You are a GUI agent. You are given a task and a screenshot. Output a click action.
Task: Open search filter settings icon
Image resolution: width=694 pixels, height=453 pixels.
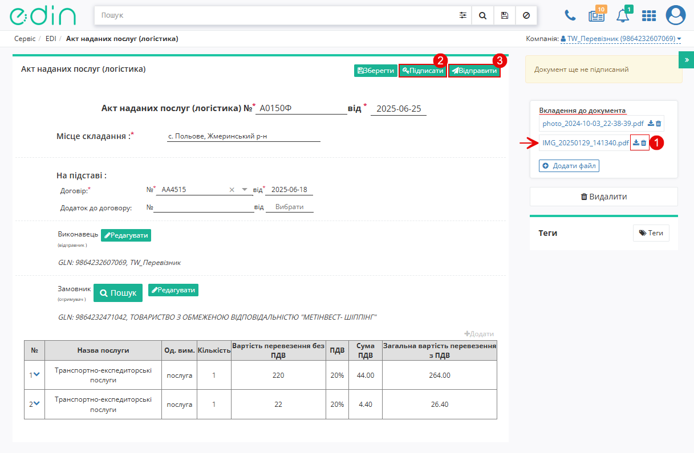coord(462,15)
